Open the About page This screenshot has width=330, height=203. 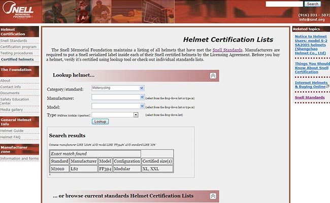[5, 81]
